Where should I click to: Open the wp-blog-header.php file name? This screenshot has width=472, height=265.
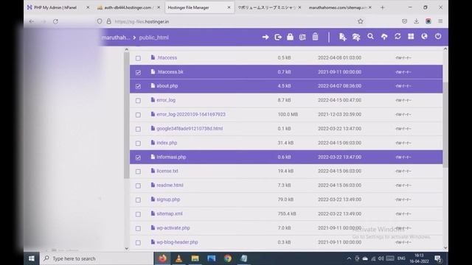pyautogui.click(x=177, y=242)
